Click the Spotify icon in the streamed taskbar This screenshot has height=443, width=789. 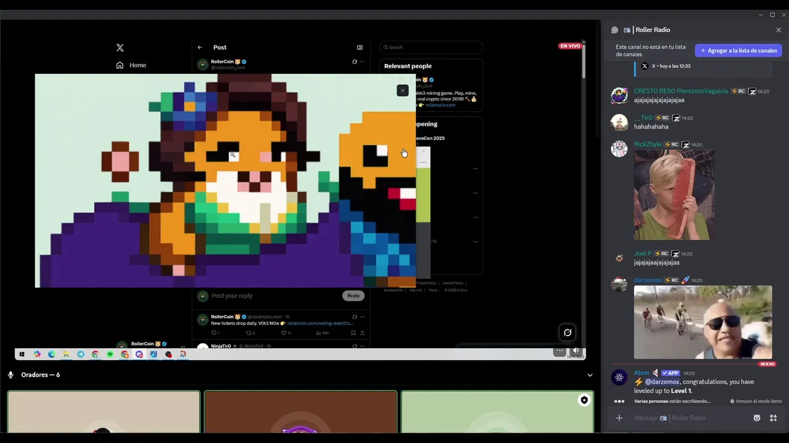(110, 354)
